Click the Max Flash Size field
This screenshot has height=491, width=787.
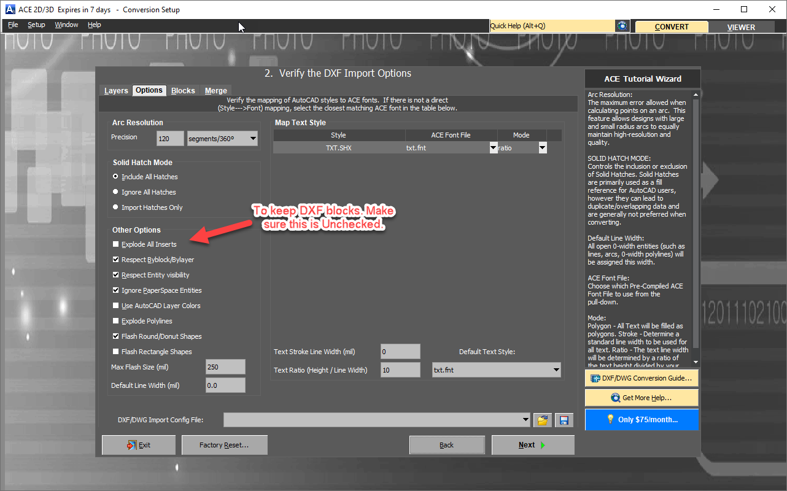point(225,367)
